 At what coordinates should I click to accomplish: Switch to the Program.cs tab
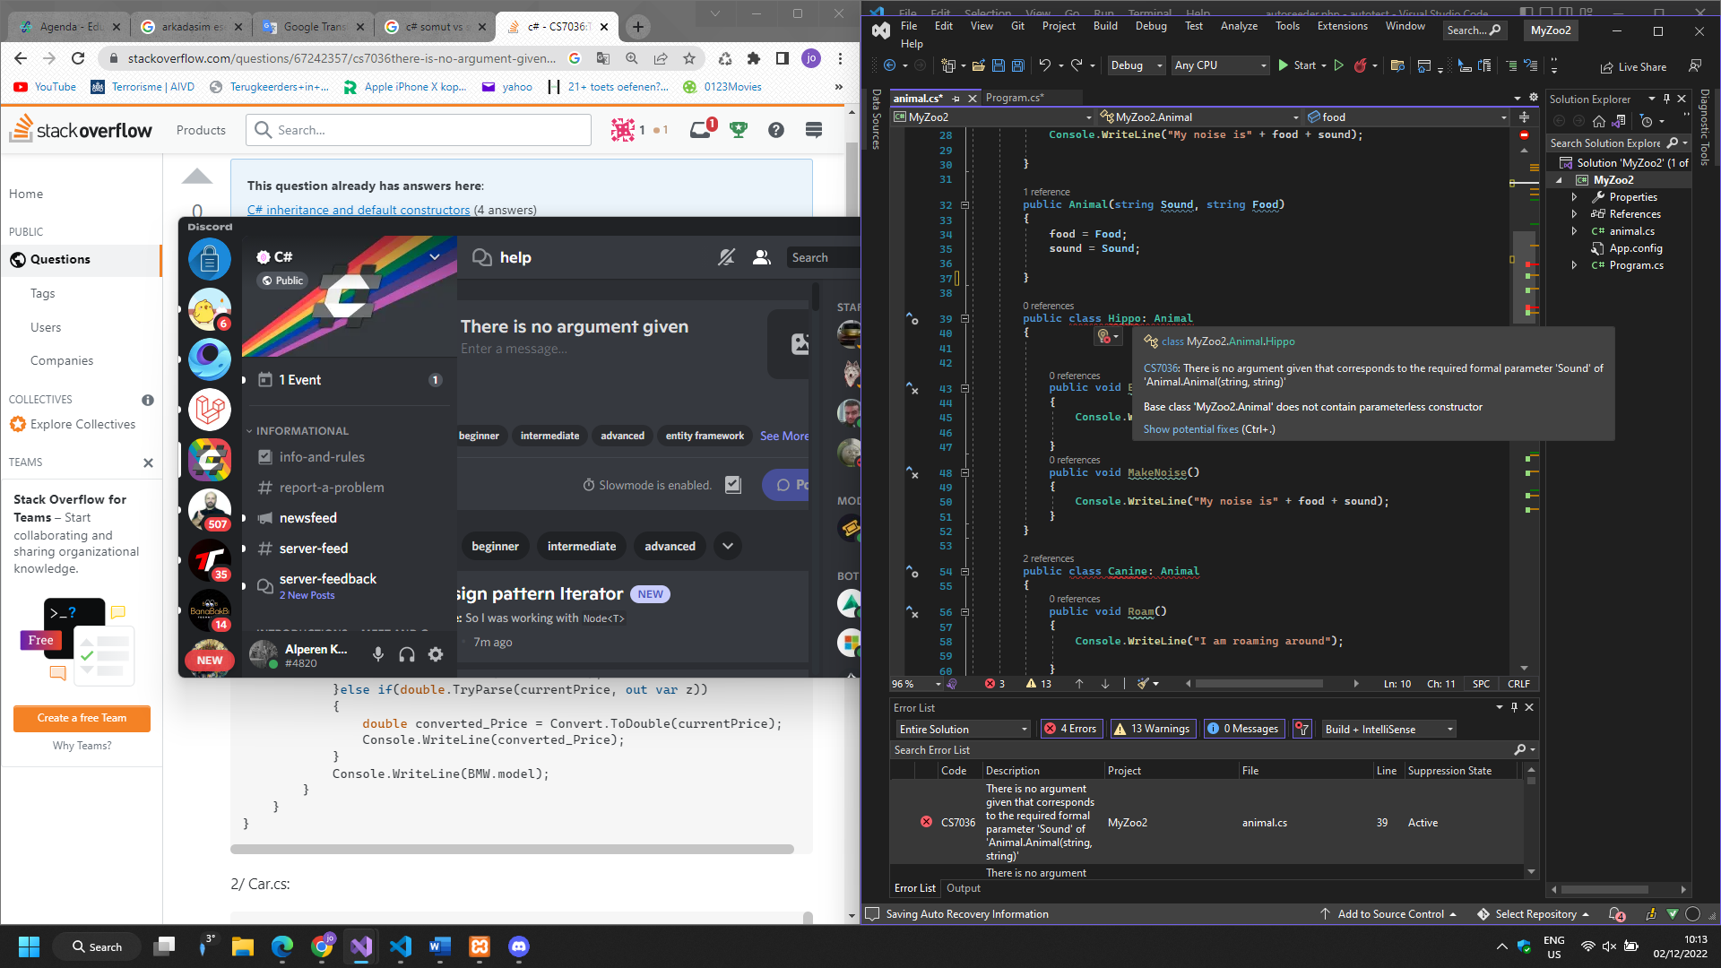coord(1014,98)
